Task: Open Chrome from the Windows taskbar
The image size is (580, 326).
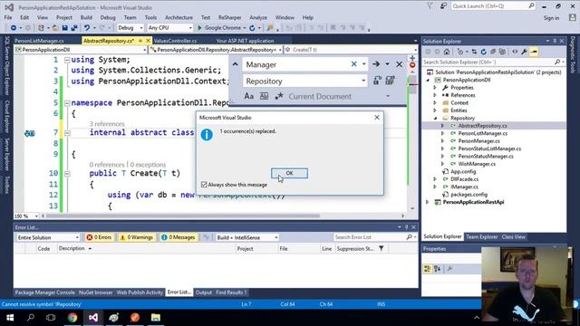Action: point(72,318)
